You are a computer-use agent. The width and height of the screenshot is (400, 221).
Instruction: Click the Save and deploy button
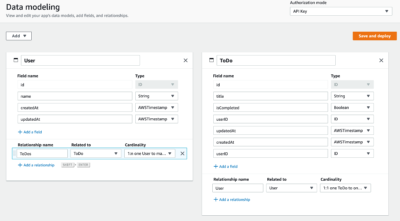coord(374,36)
